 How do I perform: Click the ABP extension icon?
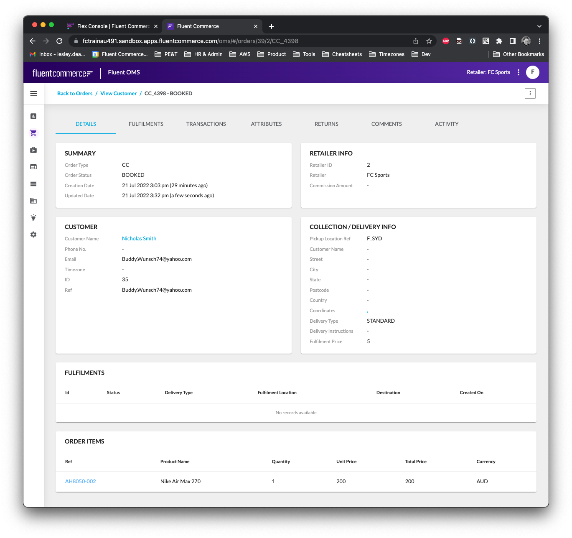(x=446, y=41)
